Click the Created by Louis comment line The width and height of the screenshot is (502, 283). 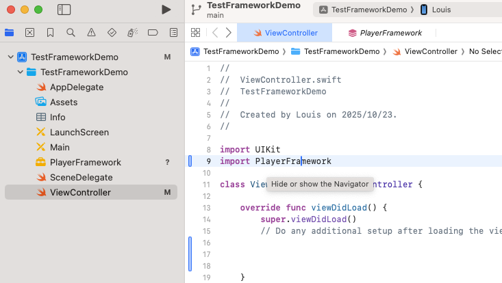coord(309,115)
